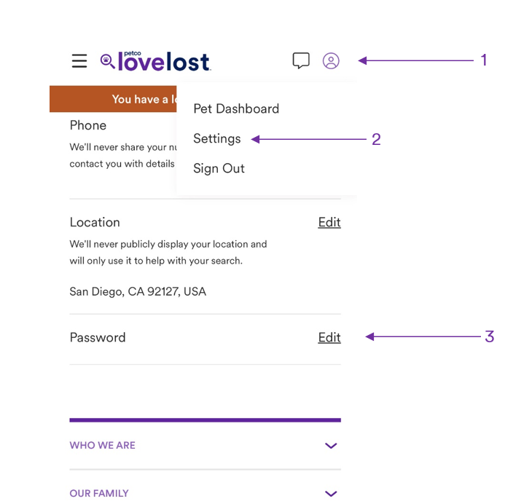The height and width of the screenshot is (501, 505).
Task: Click the Password section label
Action: pyautogui.click(x=98, y=338)
